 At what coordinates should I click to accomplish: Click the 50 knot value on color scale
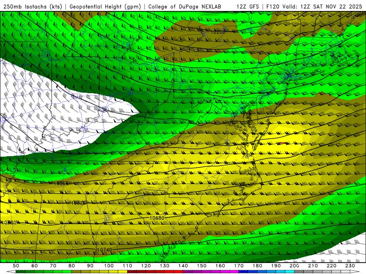coord(16,266)
